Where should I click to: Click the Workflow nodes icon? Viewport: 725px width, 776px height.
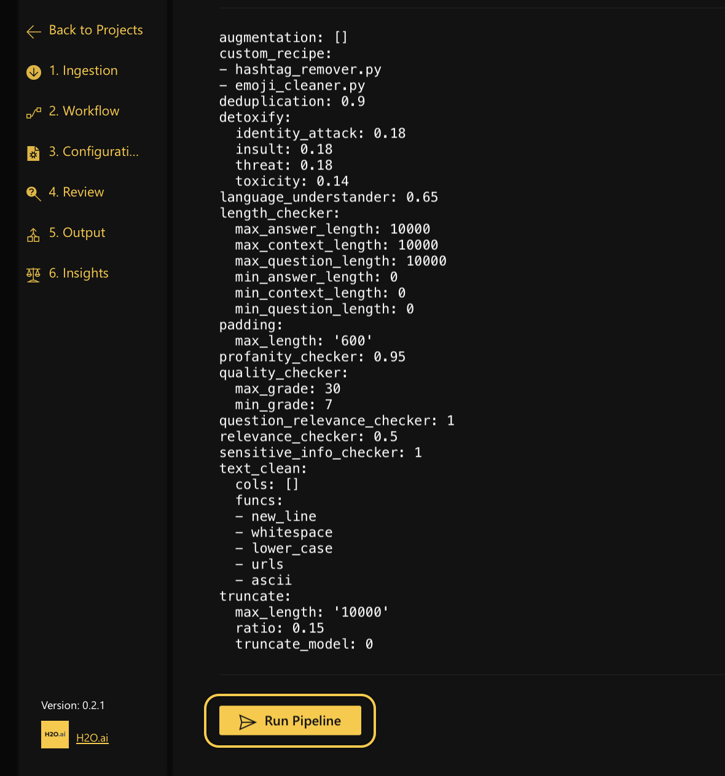[x=34, y=112]
